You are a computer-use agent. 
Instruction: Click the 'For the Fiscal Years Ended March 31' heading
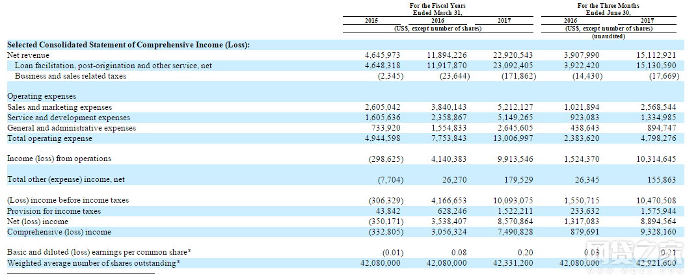click(x=438, y=9)
